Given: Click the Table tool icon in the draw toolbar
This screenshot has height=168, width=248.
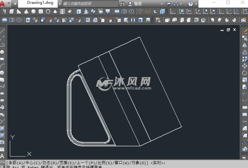Looking at the screenshot, I should 2,149.
